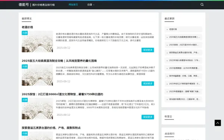Click the excerpt text of 五大经典果酒 post
The height and width of the screenshot is (140, 224).
click(x=105, y=71)
